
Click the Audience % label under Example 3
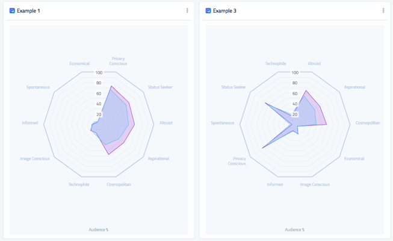295,230
